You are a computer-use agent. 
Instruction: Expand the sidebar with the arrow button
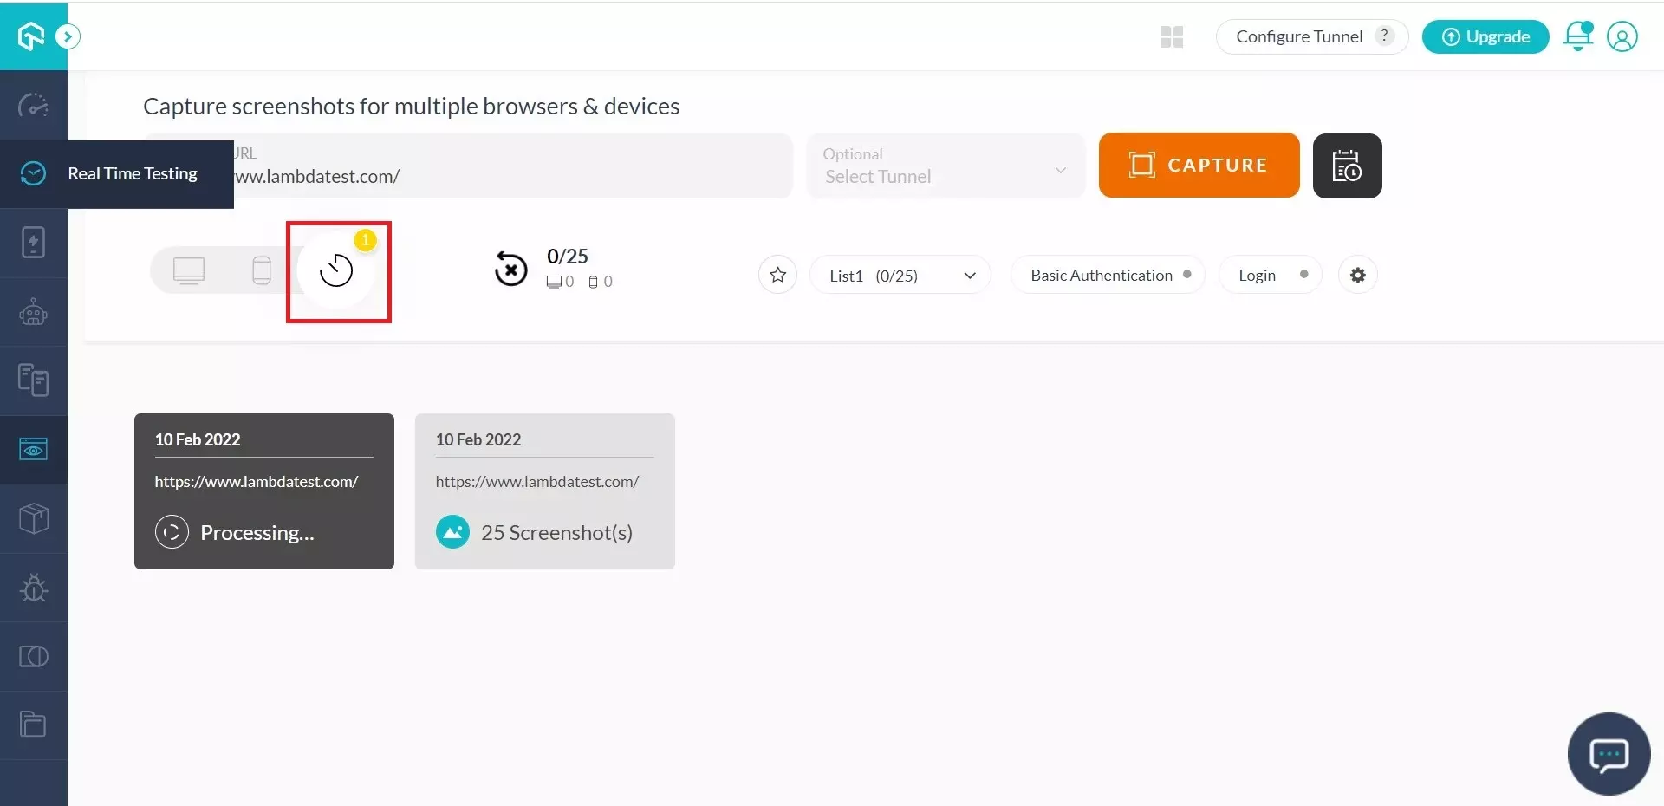pyautogui.click(x=68, y=36)
